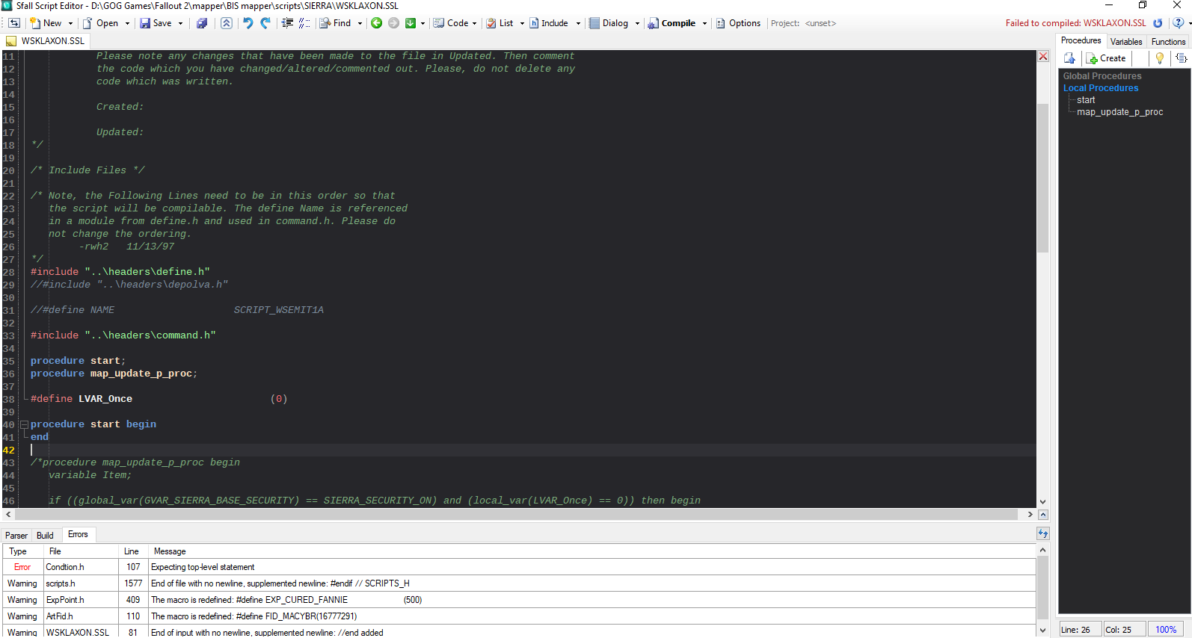Click the refresh icon next to the failed compile message
The image size is (1192, 638).
(x=1158, y=23)
